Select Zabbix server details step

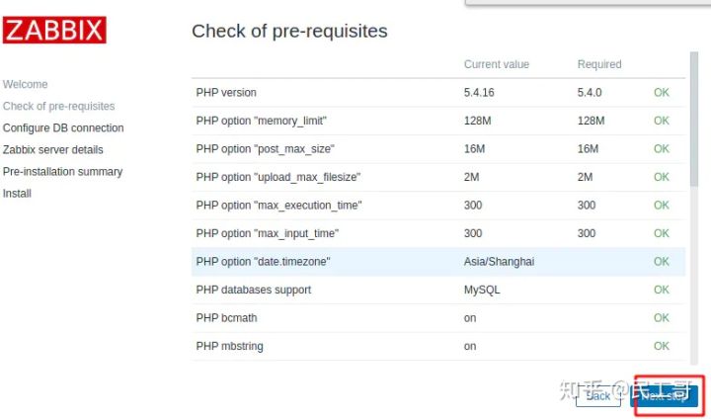[x=52, y=150]
